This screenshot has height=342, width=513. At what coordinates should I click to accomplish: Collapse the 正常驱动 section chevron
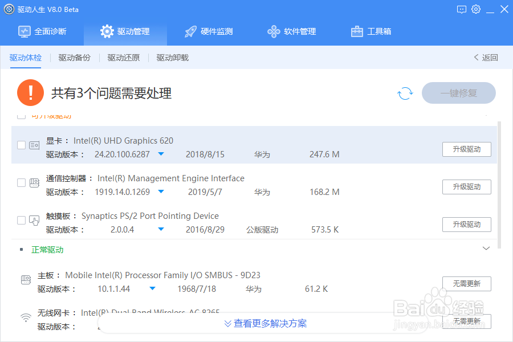click(486, 249)
